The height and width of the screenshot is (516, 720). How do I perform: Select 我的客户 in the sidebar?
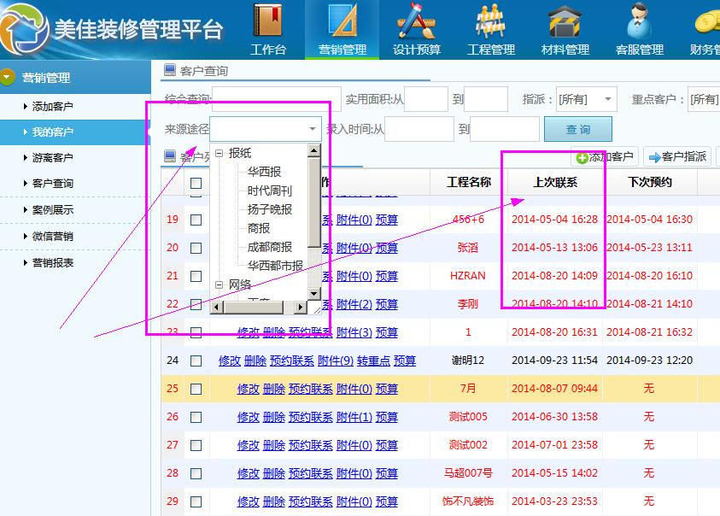pos(53,132)
